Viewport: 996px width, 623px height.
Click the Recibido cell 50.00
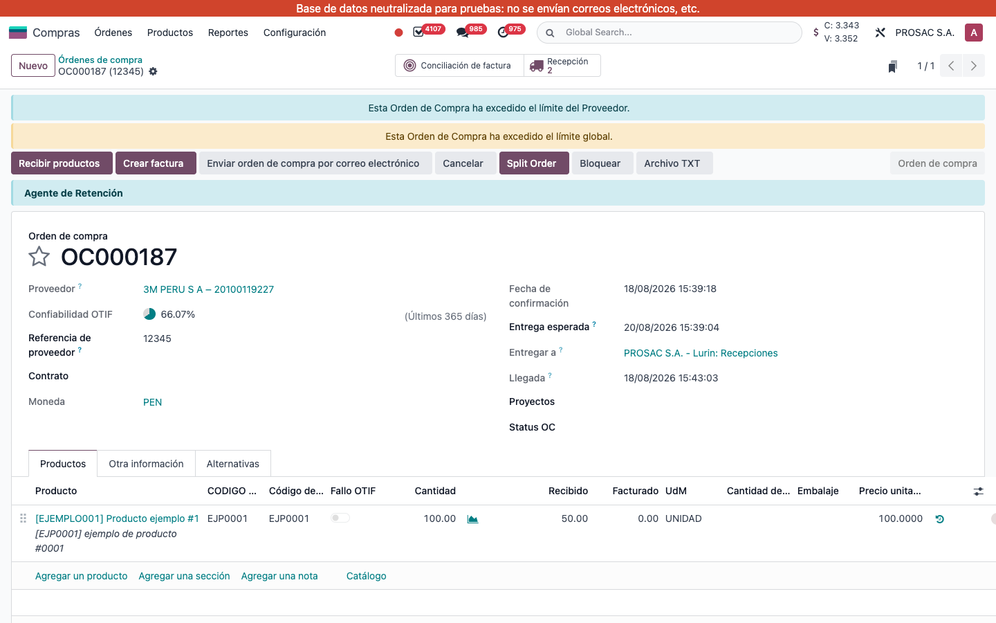575,518
